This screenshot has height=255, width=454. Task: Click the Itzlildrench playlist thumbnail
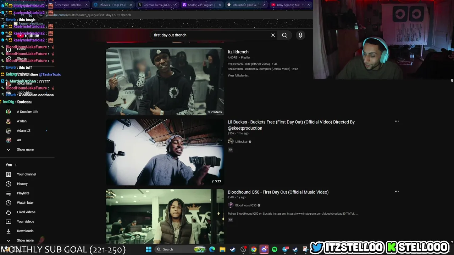pos(165,81)
